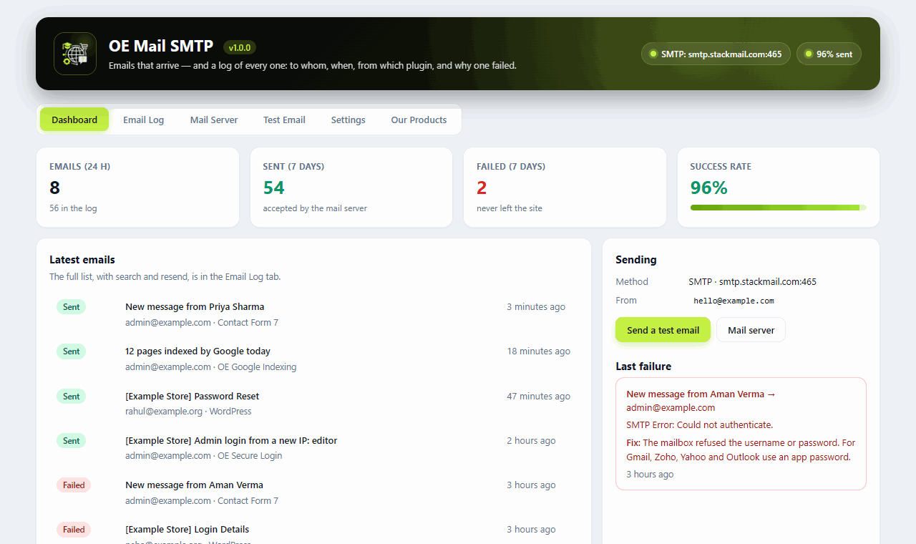The width and height of the screenshot is (916, 544).
Task: Click the 96% sent status pill
Action: tap(829, 54)
